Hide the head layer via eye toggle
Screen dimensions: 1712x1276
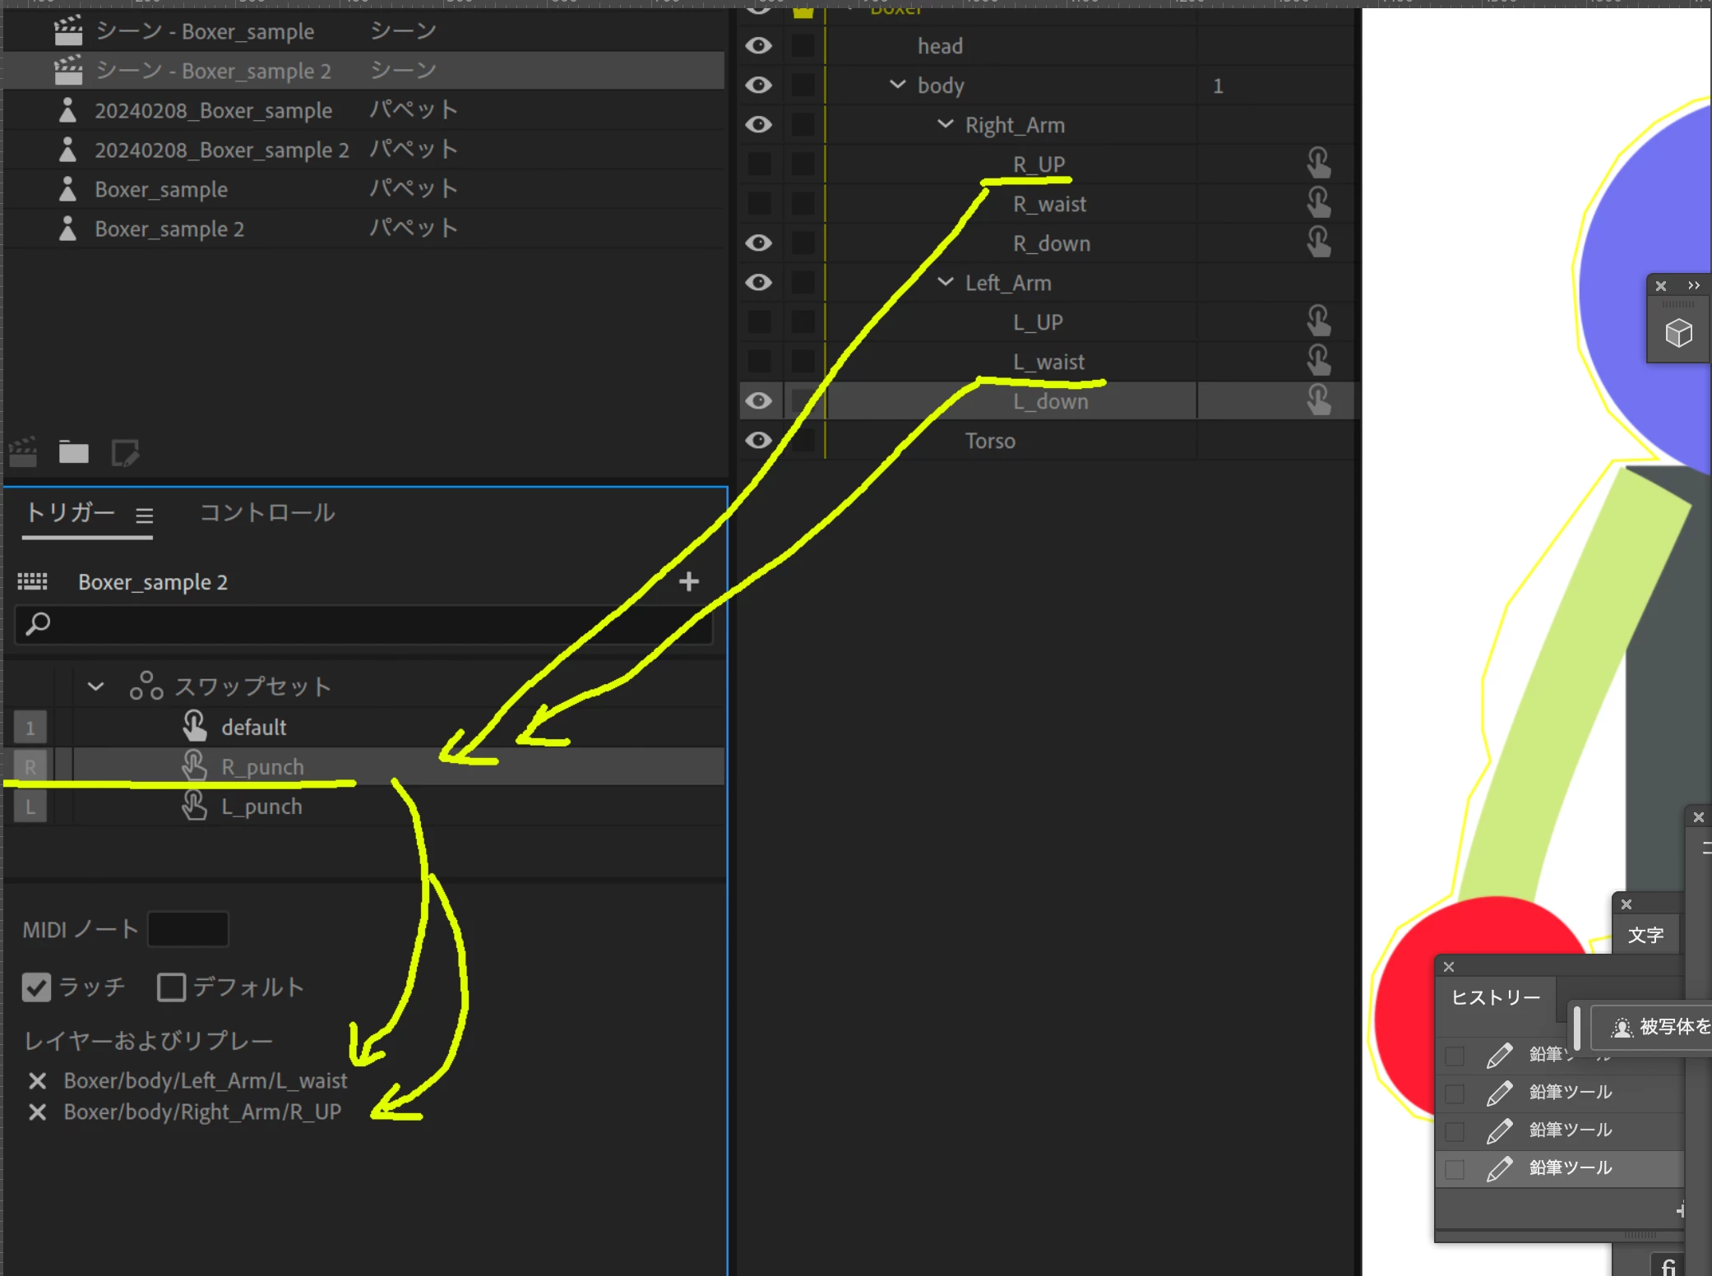click(x=758, y=46)
